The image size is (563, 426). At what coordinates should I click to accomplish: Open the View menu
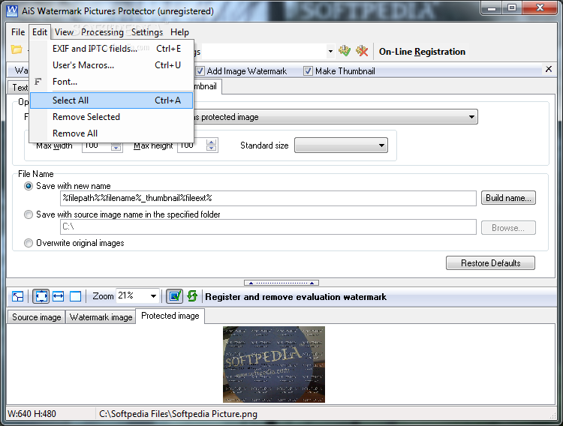[64, 32]
